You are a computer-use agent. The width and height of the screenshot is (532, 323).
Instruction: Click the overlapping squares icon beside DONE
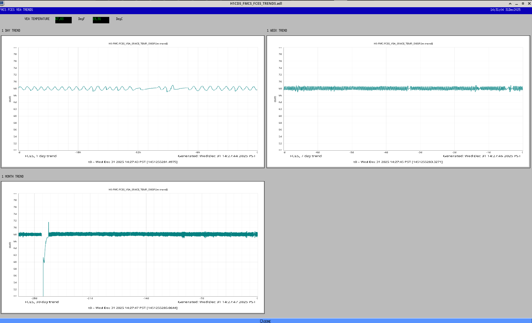[262, 321]
